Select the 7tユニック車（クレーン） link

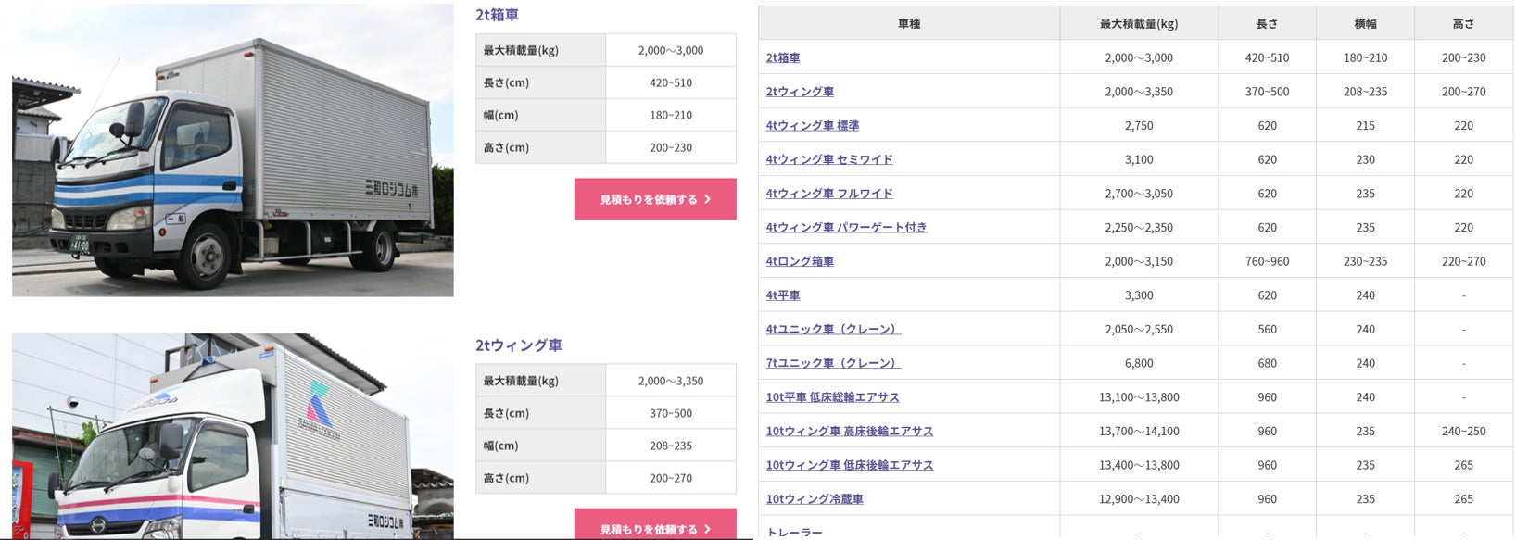833,363
